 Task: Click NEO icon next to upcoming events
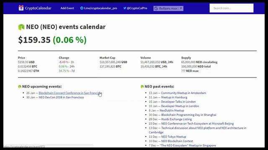pos(20,87)
